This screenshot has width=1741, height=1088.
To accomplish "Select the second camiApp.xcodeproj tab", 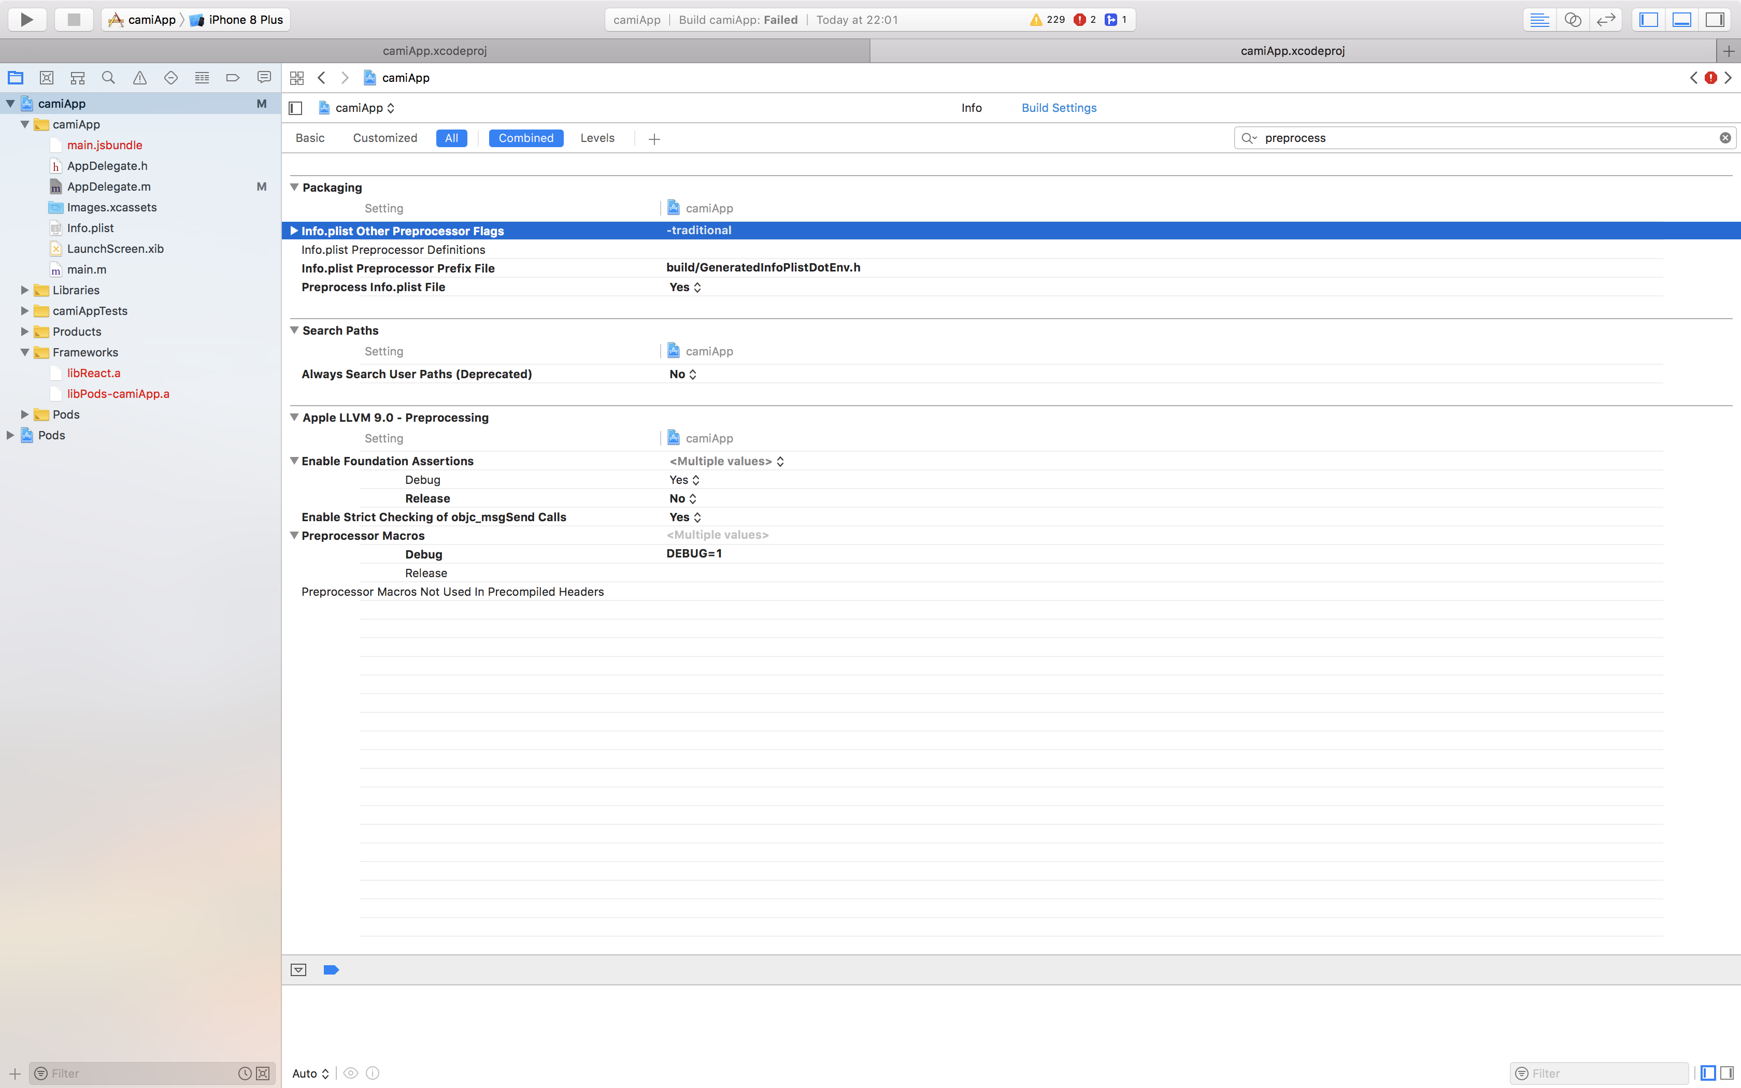I will click(x=1293, y=51).
